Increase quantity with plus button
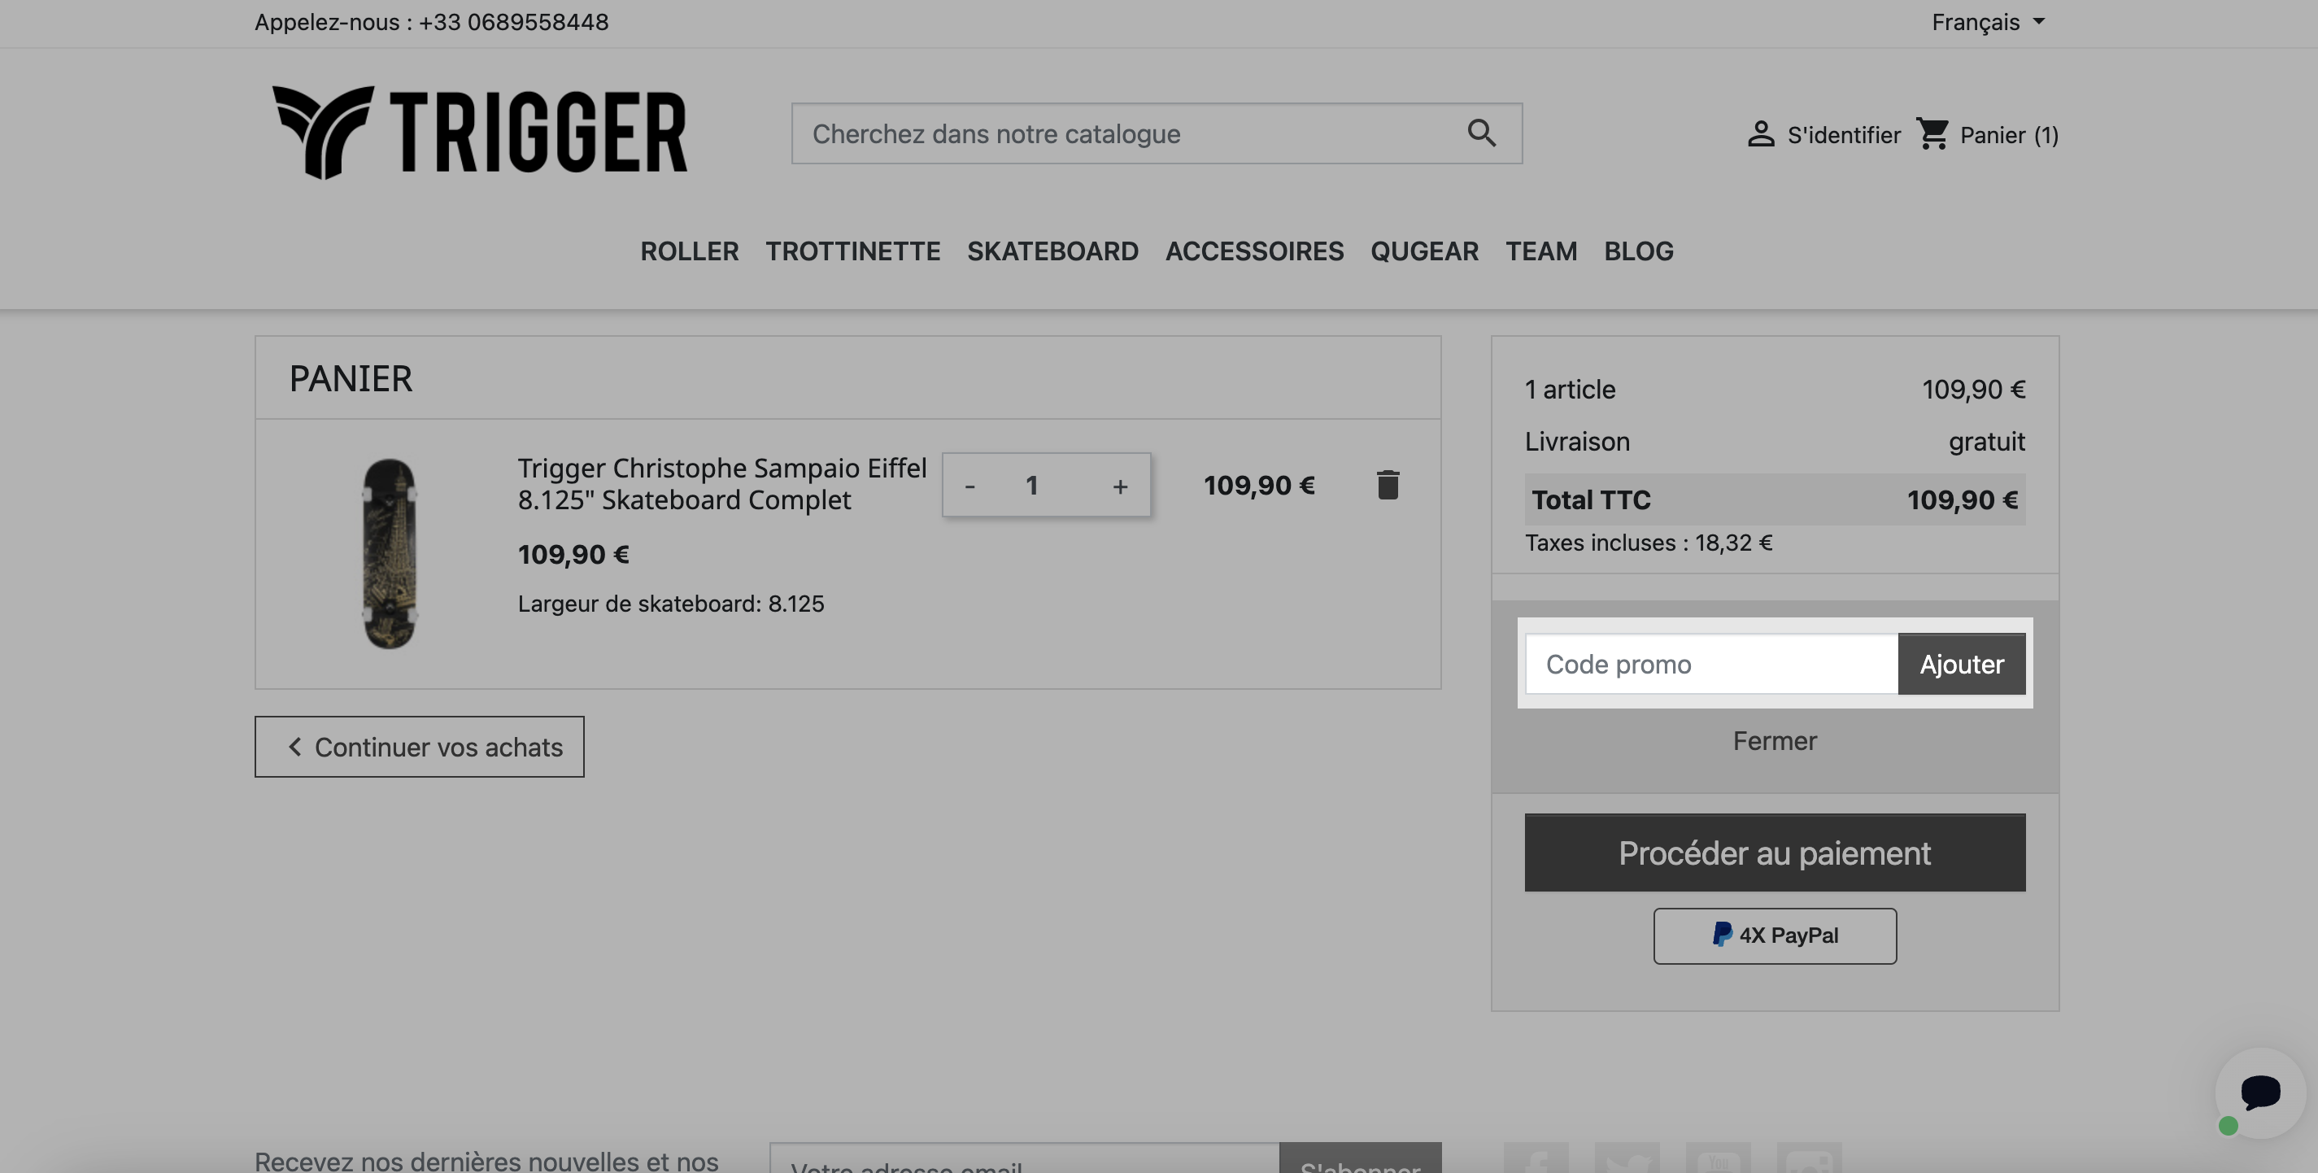Image resolution: width=2318 pixels, height=1173 pixels. pyautogui.click(x=1119, y=486)
